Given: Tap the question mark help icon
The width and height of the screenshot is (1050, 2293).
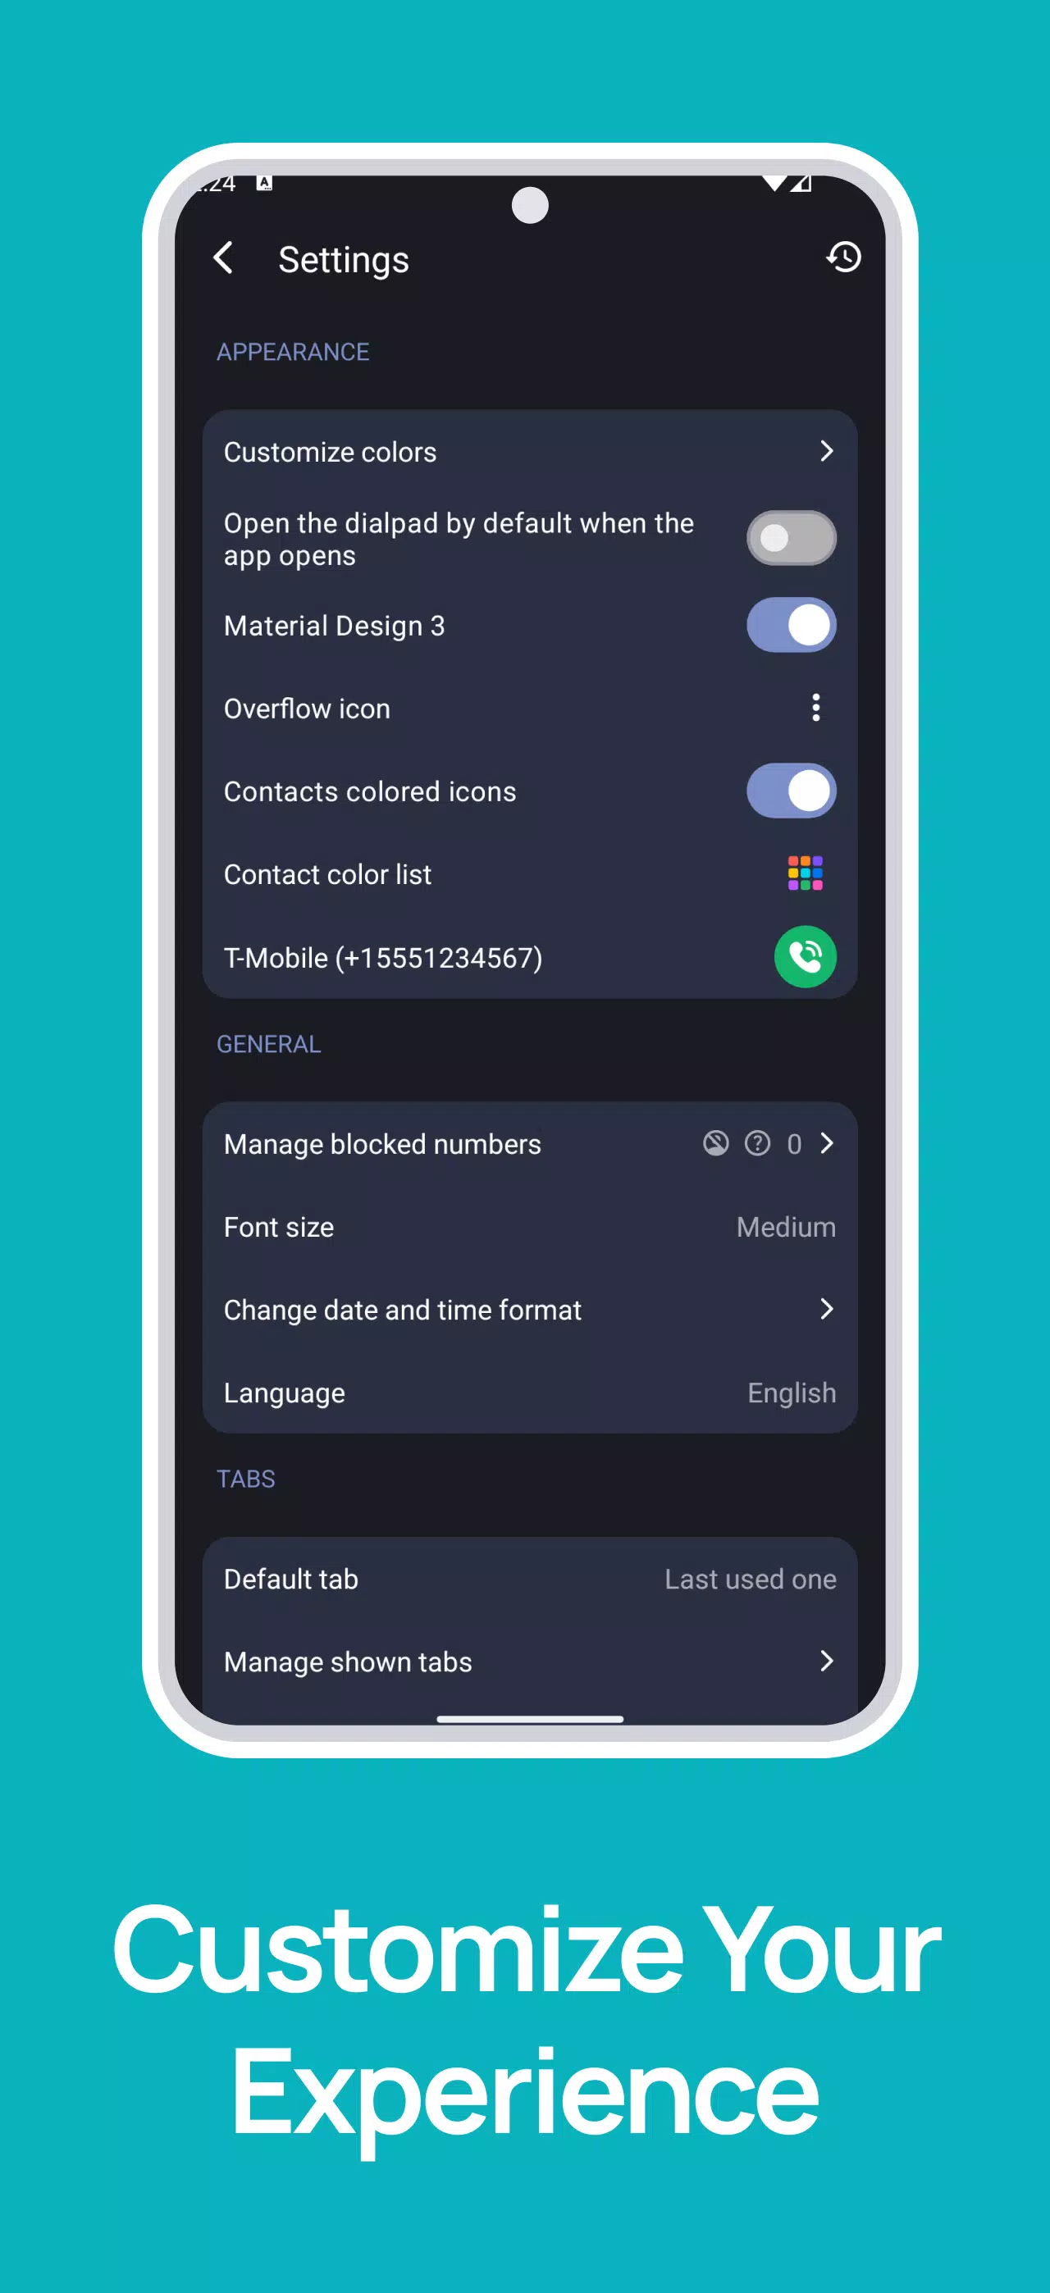Looking at the screenshot, I should [x=757, y=1143].
